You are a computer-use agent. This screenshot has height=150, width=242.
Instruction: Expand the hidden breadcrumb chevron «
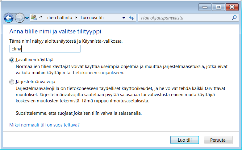point(40,17)
